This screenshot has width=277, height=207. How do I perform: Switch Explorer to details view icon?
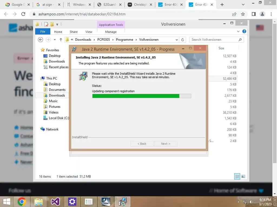click(x=237, y=176)
